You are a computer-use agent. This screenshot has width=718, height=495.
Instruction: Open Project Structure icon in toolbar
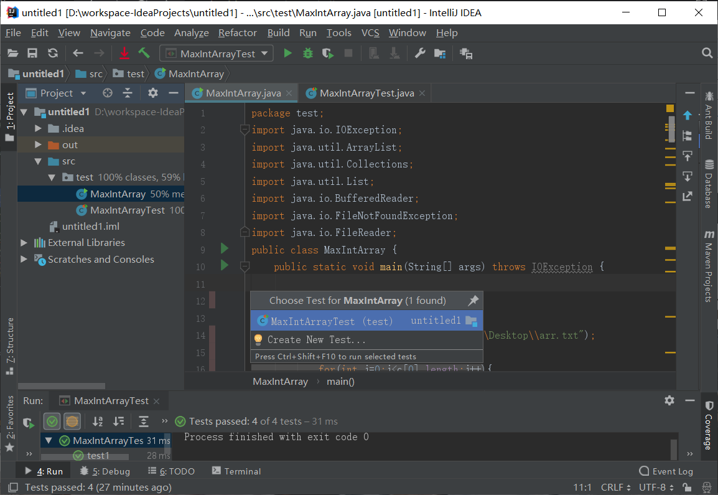pos(440,54)
